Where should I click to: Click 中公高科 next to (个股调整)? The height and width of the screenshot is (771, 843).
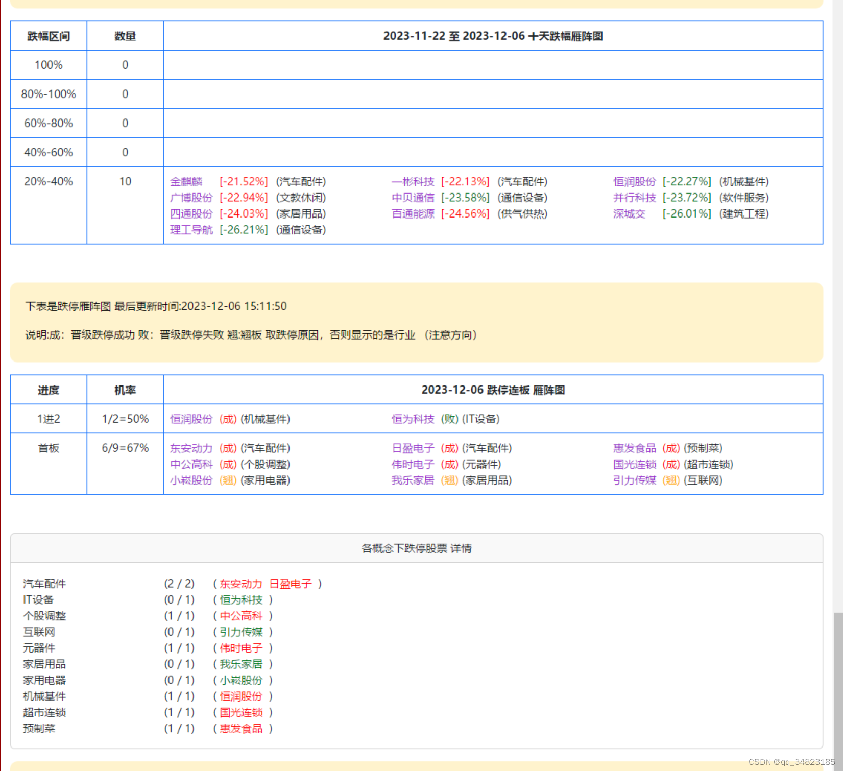pyautogui.click(x=191, y=464)
